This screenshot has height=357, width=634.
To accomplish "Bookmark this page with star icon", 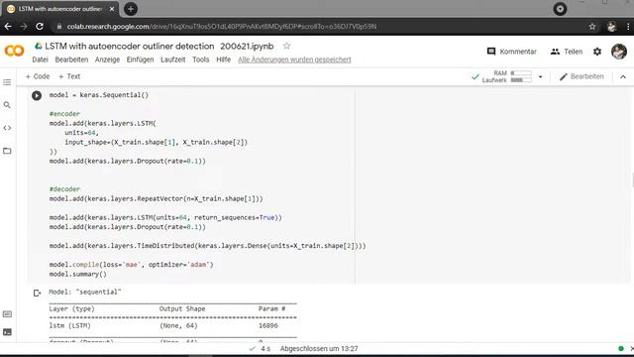I will tap(592, 27).
